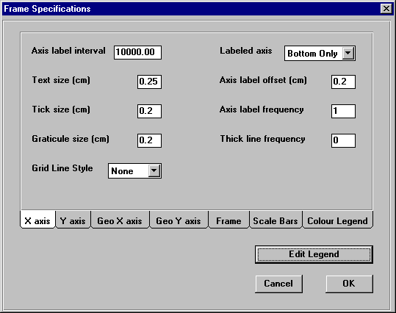The image size is (396, 313).
Task: Focus the Axis label frequency field
Action: [x=343, y=111]
